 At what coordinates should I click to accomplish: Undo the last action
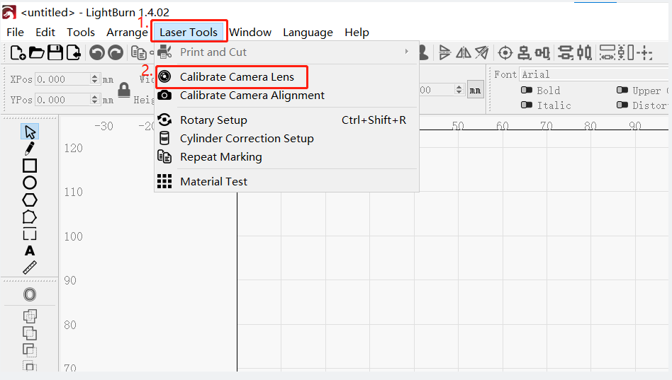point(97,52)
